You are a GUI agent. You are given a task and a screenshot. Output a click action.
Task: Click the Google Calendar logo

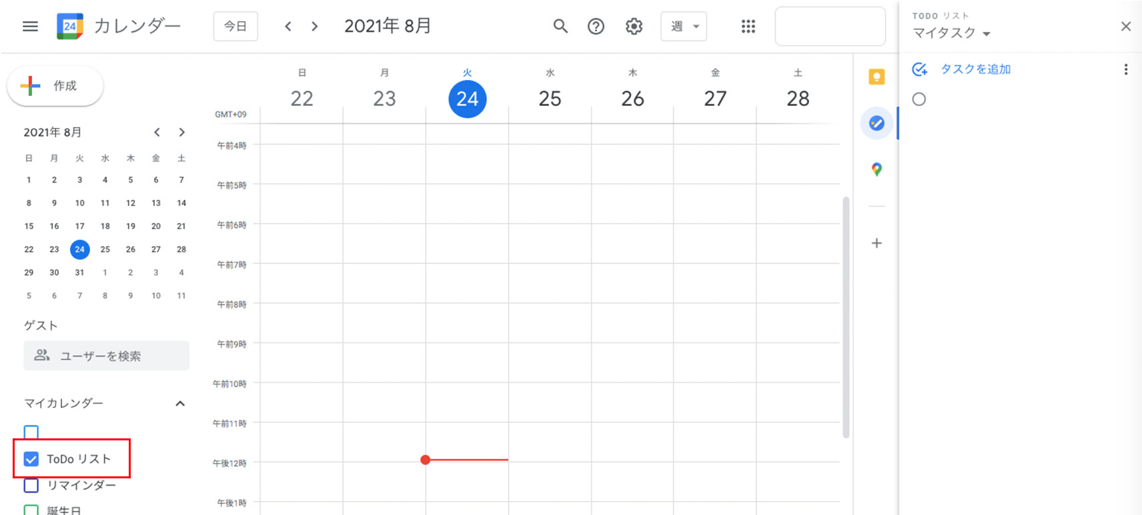(x=70, y=27)
